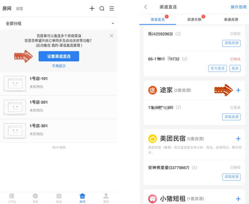
Task: Switch to the 房源关联 tab
Action: pyautogui.click(x=194, y=19)
